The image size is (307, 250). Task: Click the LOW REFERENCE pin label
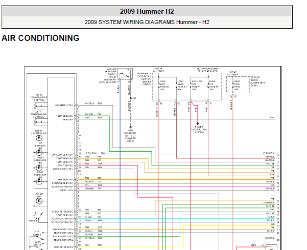(63, 247)
